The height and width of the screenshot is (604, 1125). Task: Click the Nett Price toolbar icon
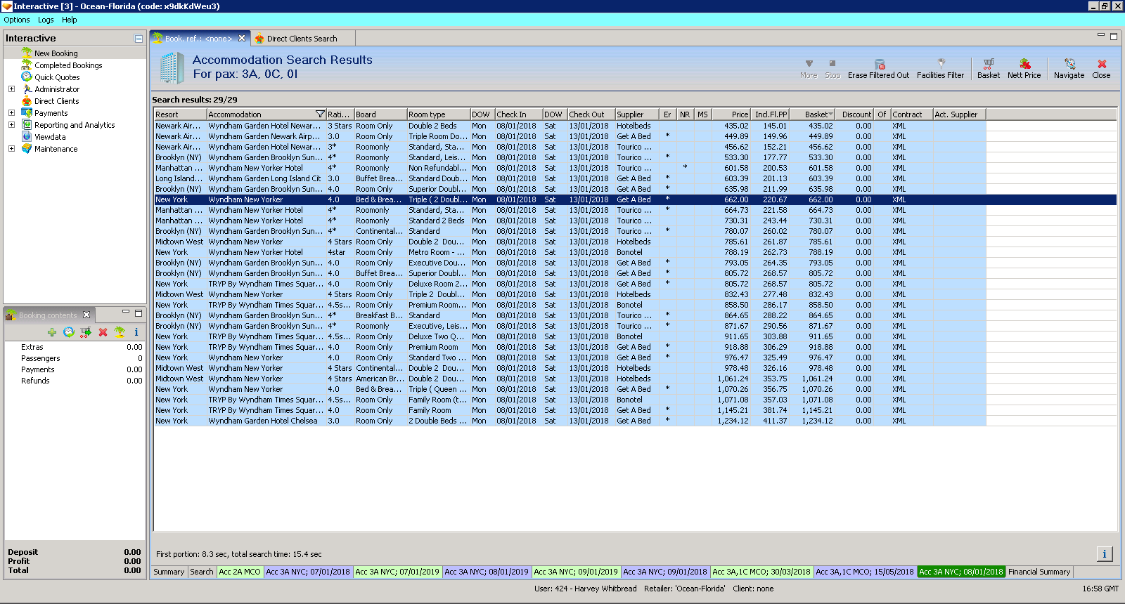pos(1024,64)
